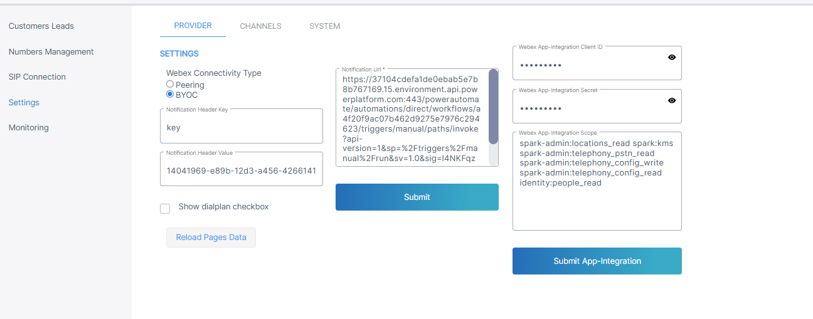Open the Channels tab
Viewport: 813px width, 319px height.
tap(260, 26)
